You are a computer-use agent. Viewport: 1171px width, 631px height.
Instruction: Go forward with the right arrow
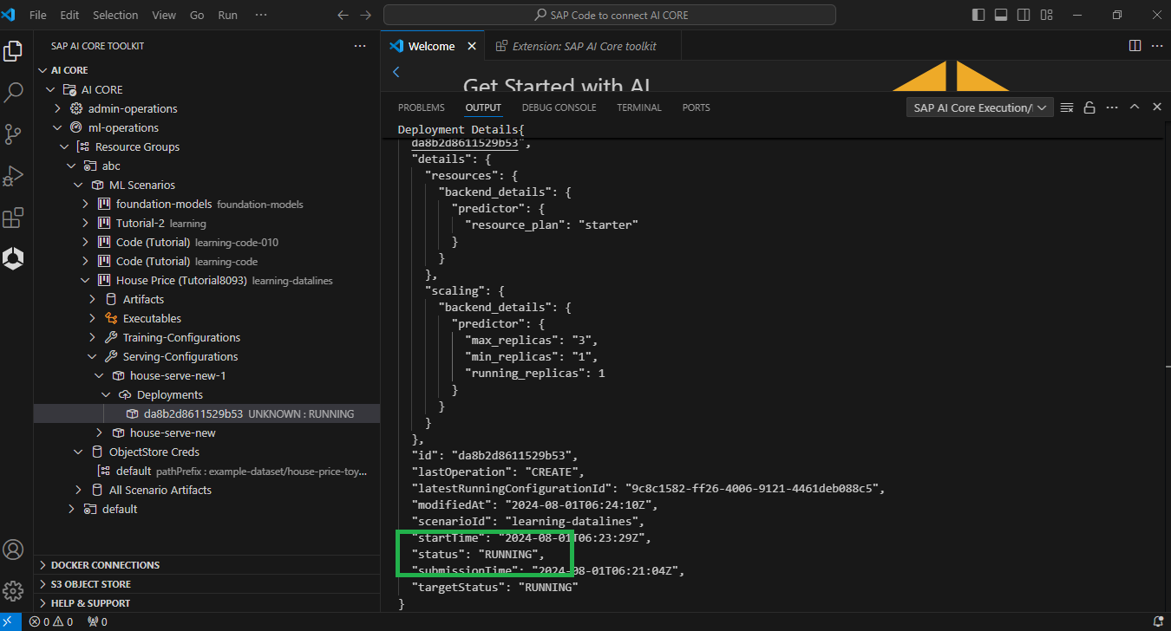tap(365, 15)
